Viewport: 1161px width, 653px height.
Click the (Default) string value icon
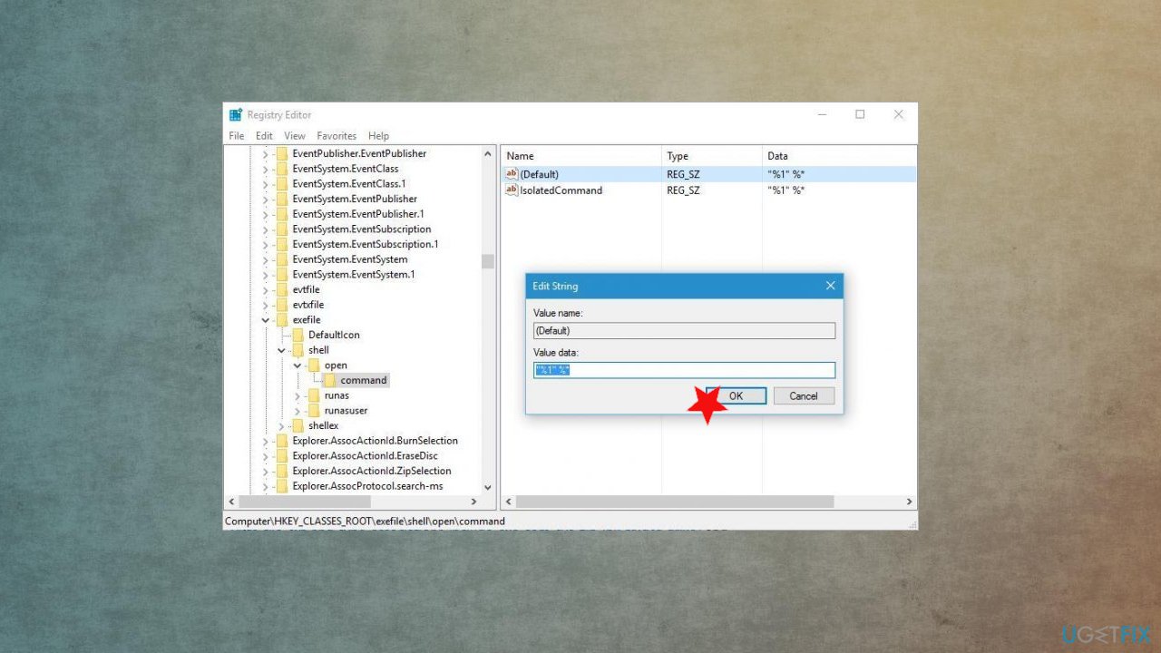[x=512, y=174]
